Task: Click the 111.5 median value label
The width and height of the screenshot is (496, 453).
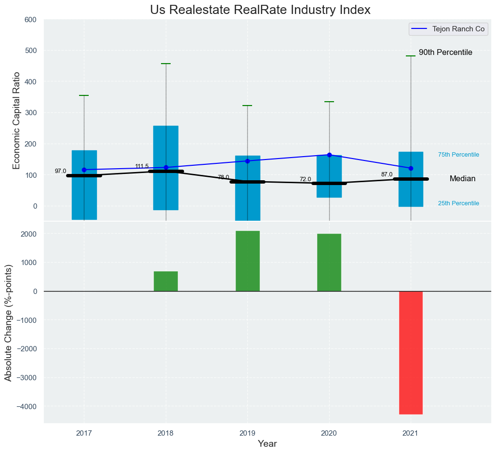Action: (x=142, y=167)
